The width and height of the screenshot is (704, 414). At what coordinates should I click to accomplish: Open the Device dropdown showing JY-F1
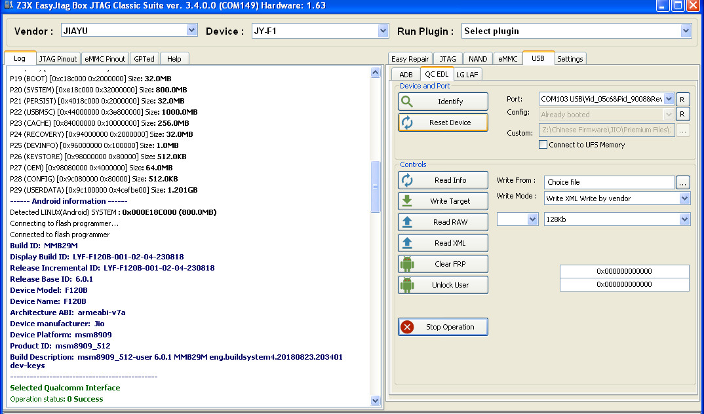(383, 31)
